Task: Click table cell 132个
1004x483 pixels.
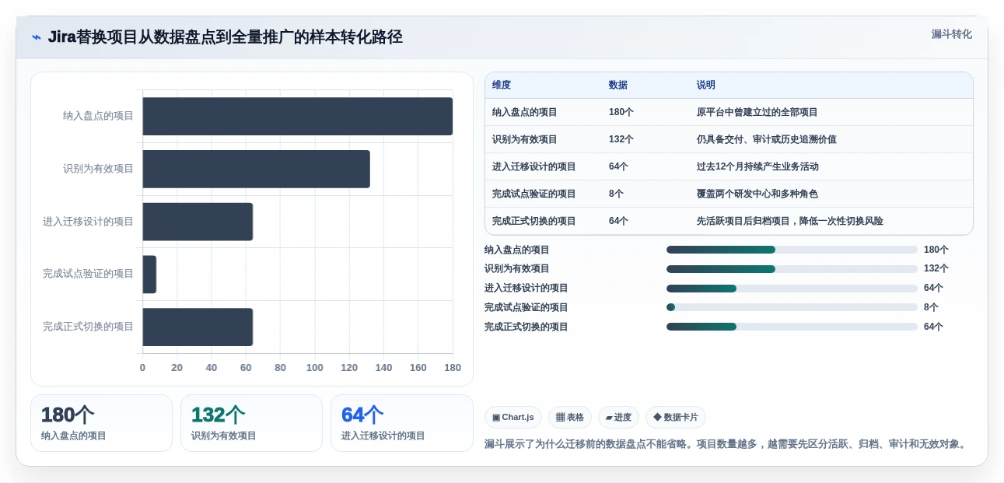Action: (621, 139)
